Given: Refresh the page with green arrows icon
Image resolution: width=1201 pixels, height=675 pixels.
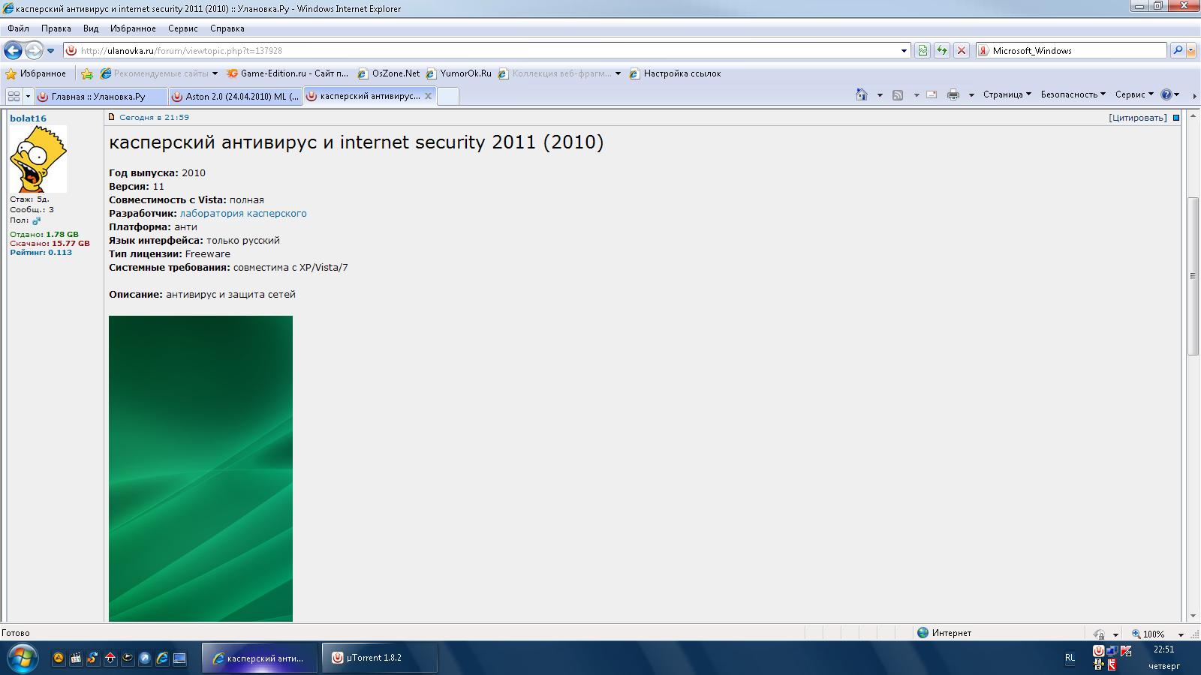Looking at the screenshot, I should 941,50.
